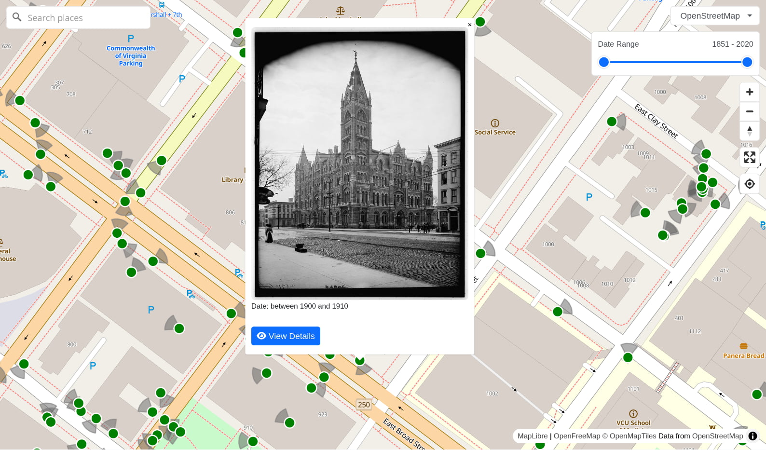Click the search magnifier icon
Viewport: 766px width, 450px height.
tap(17, 17)
